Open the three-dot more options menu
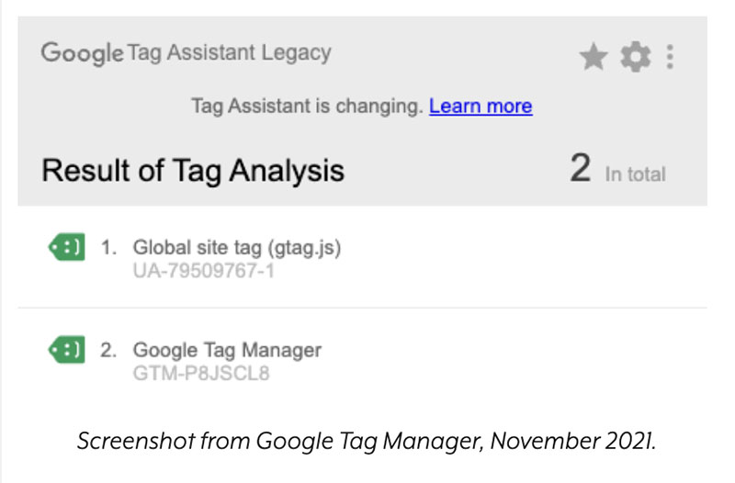Screen dimensions: 735x483 click(x=670, y=58)
